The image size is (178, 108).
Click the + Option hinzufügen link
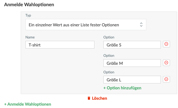click(x=122, y=88)
